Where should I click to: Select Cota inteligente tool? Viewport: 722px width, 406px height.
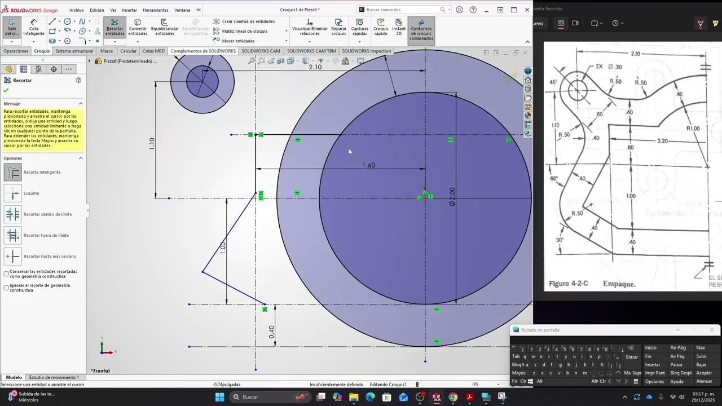(x=34, y=27)
